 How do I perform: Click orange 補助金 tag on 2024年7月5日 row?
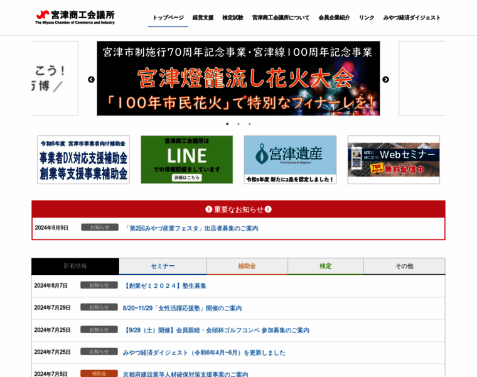pyautogui.click(x=99, y=373)
